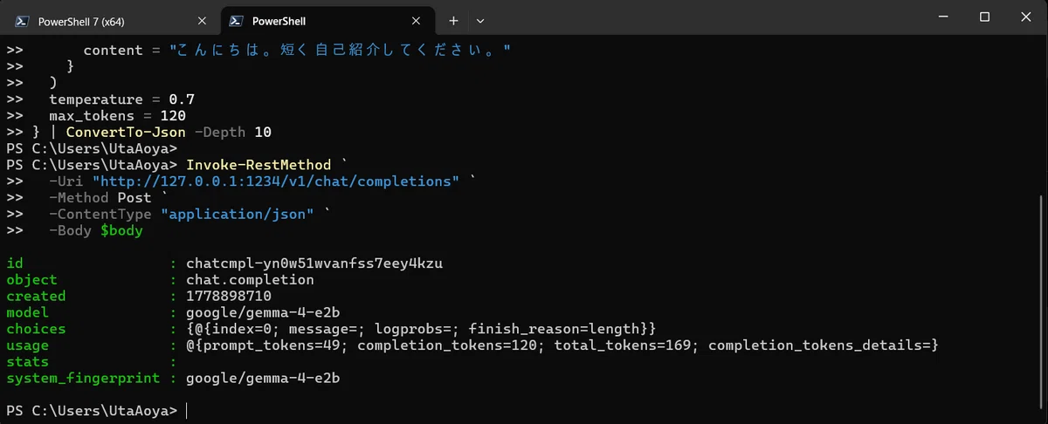
Task: Select the active PowerShell tab label
Action: (279, 21)
